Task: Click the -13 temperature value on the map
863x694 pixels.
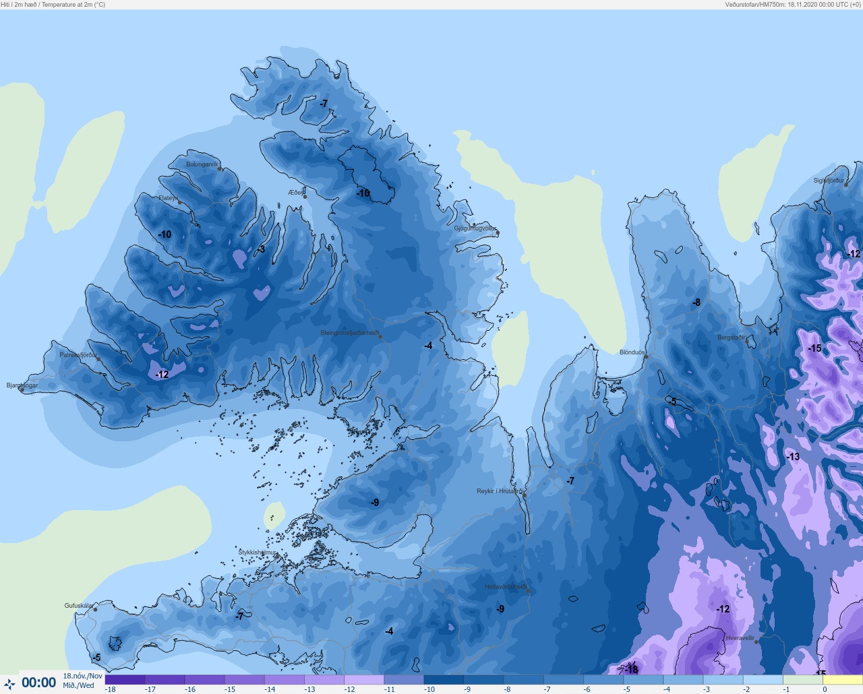Action: [793, 457]
